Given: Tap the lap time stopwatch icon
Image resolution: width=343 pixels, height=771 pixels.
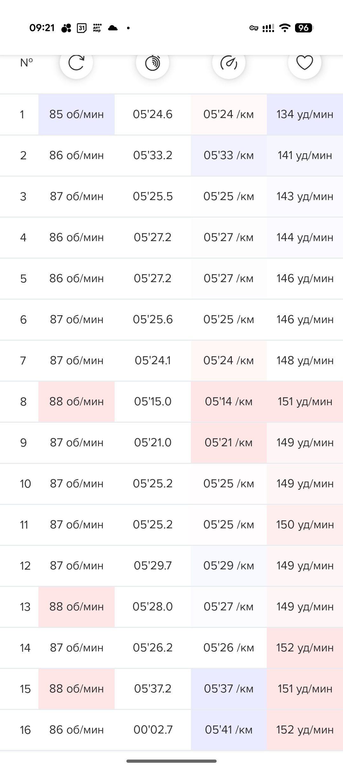Looking at the screenshot, I should (x=152, y=62).
